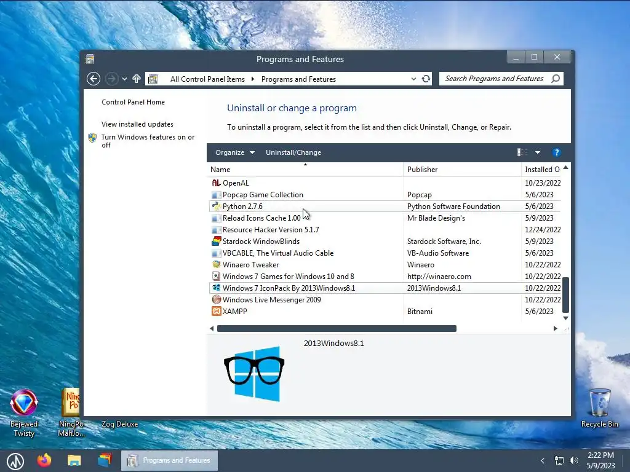Click the Winaero Tweaker icon
This screenshot has width=630, height=472.
216,264
